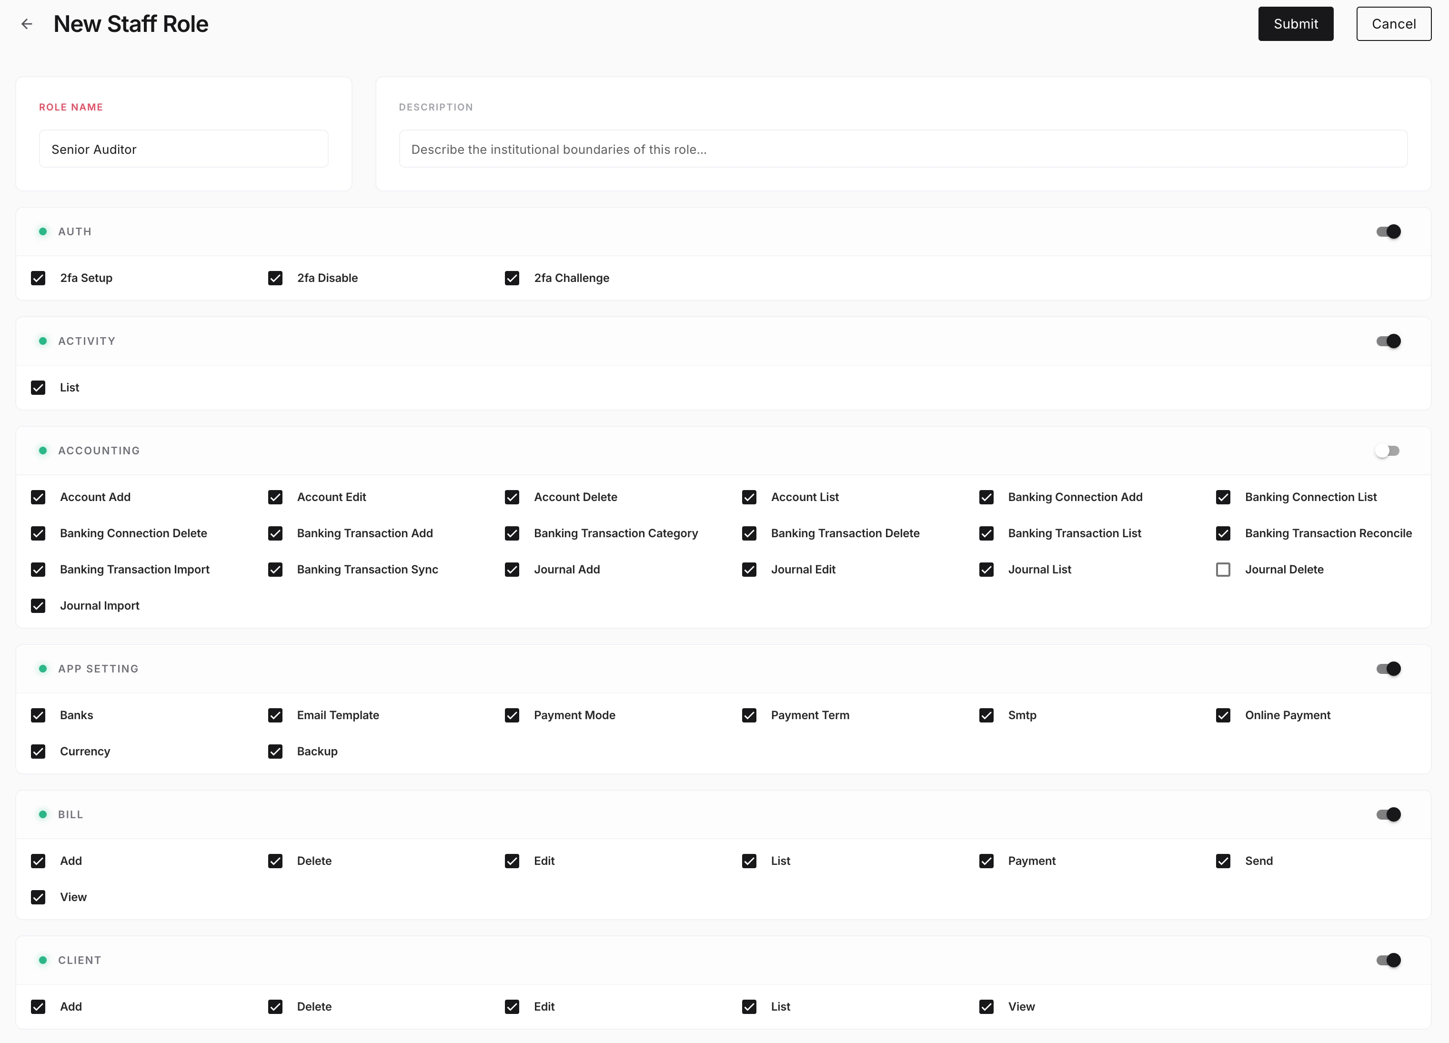
Task: Enable the ACCOUNTING section toggle
Action: (x=1387, y=450)
